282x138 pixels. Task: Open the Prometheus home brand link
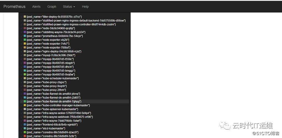click(14, 7)
